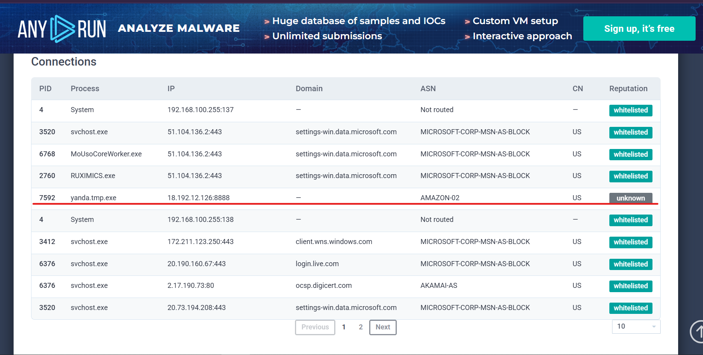Click the ANALYZE MALWARE banner text
Image resolution: width=703 pixels, height=355 pixels.
click(x=179, y=28)
